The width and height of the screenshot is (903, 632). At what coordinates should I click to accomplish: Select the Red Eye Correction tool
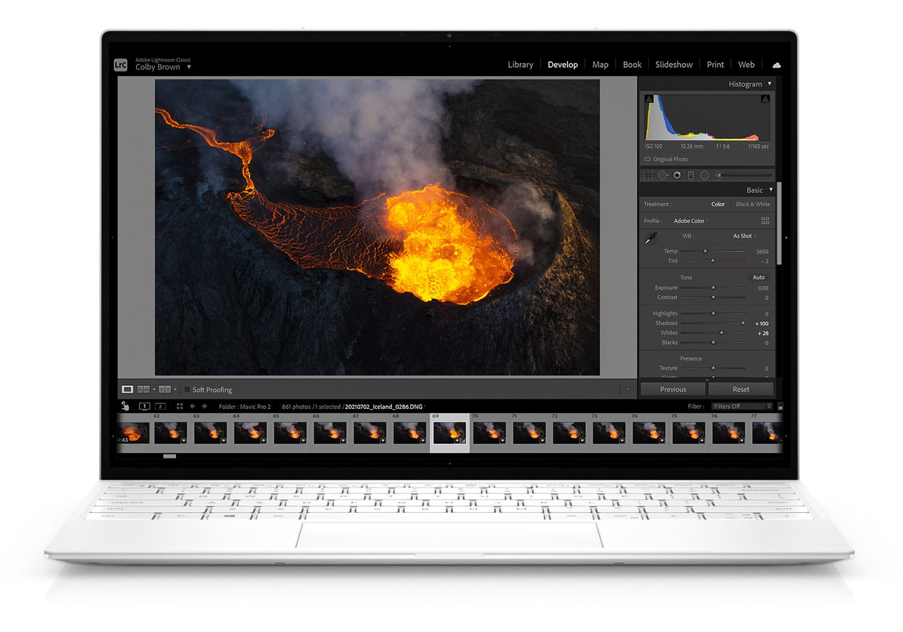point(677,175)
